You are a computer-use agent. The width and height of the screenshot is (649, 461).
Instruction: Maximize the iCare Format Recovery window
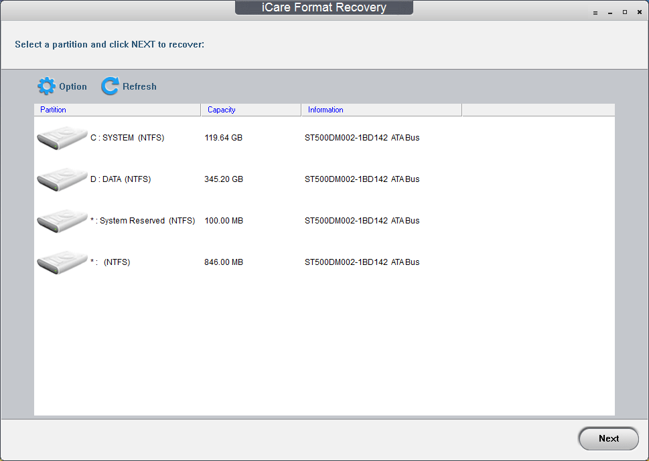(x=625, y=13)
